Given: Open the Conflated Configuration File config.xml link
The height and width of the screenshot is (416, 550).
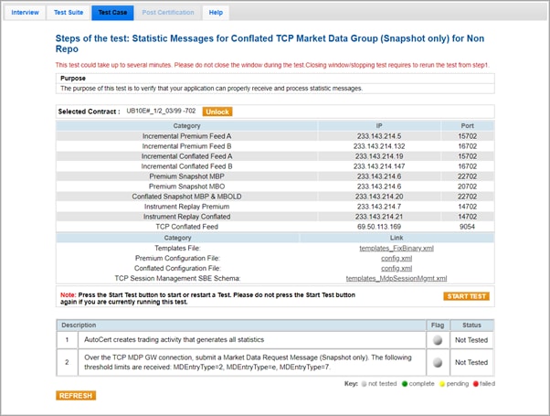Looking at the screenshot, I should (x=397, y=268).
